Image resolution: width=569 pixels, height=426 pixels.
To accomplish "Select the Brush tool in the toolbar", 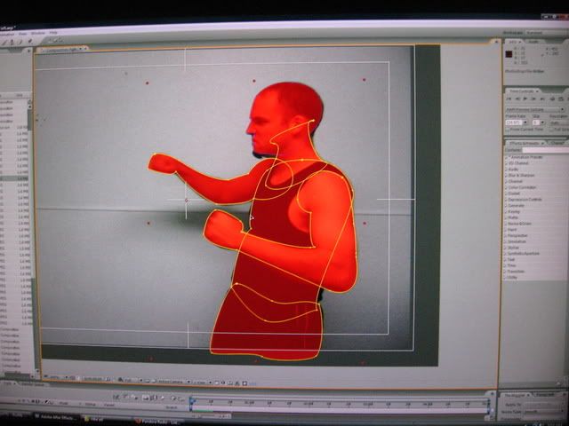I will [x=4, y=42].
